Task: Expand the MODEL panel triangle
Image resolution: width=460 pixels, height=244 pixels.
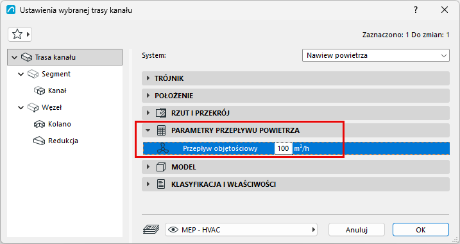Action: [x=148, y=167]
